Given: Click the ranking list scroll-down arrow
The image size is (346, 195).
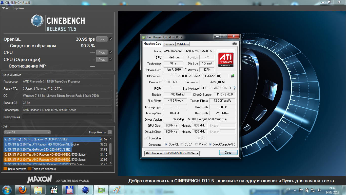Looking at the screenshot, I should click(x=110, y=163).
